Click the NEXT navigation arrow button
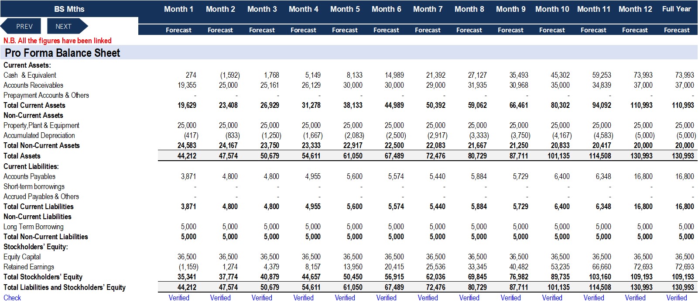Image resolution: width=698 pixels, height=303 pixels. click(x=67, y=26)
